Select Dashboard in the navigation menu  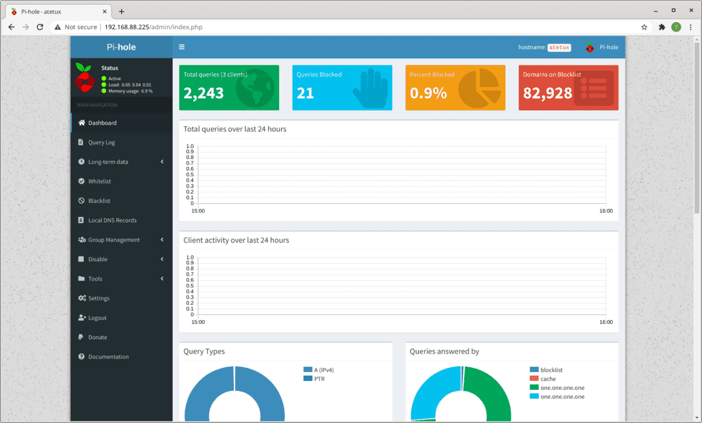102,123
